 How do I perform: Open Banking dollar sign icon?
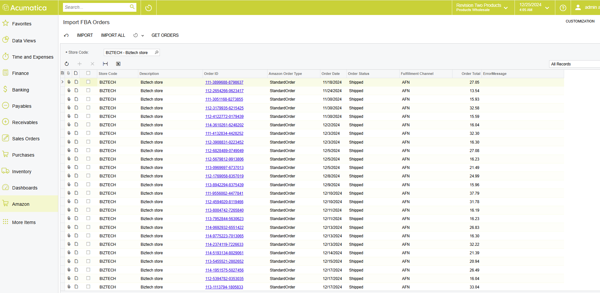[x=6, y=89]
